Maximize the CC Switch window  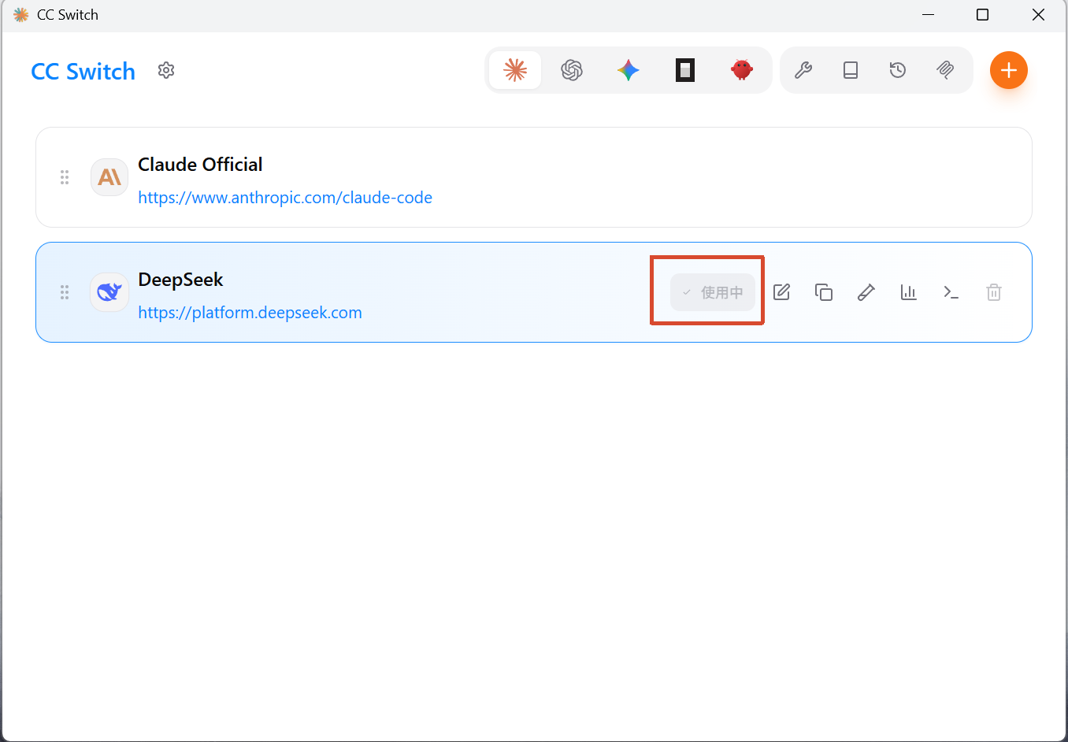[982, 15]
